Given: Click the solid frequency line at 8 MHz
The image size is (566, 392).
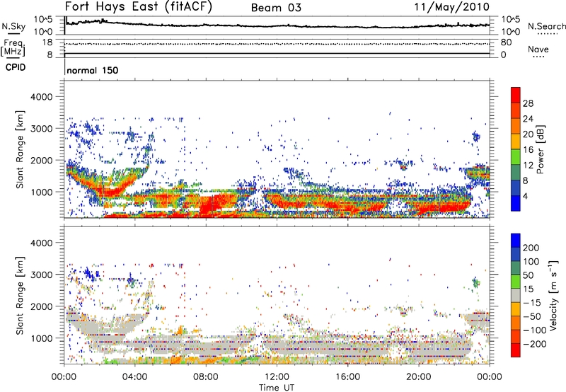Looking at the screenshot, I should pos(277,54).
